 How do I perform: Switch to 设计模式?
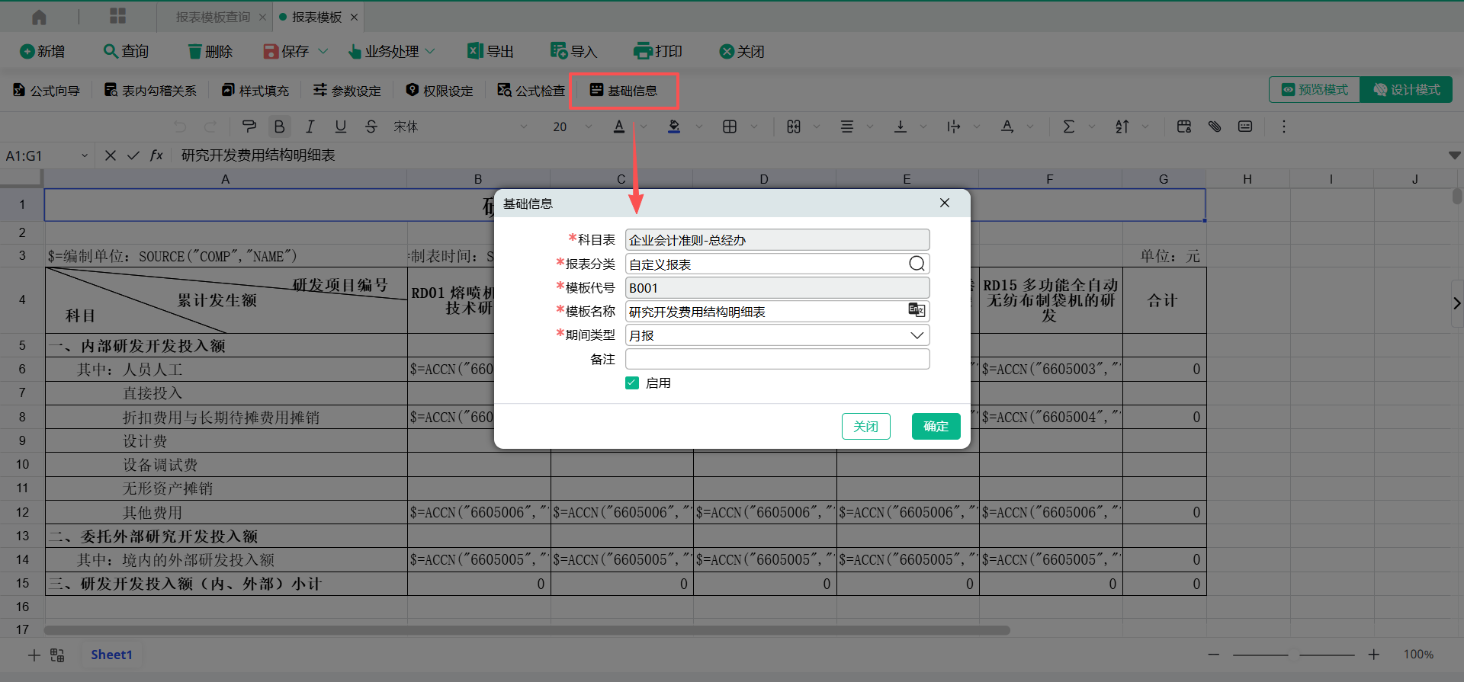1407,90
